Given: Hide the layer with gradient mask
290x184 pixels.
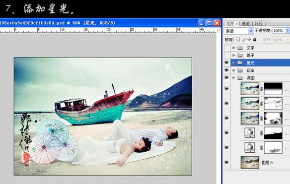Looking at the screenshot, I should (227, 89).
